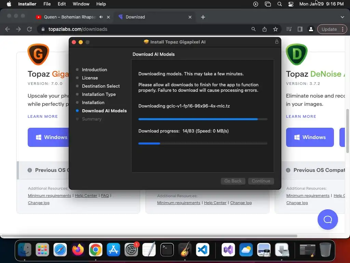
Task: Switch to Google Chrome in the dock
Action: point(96,250)
